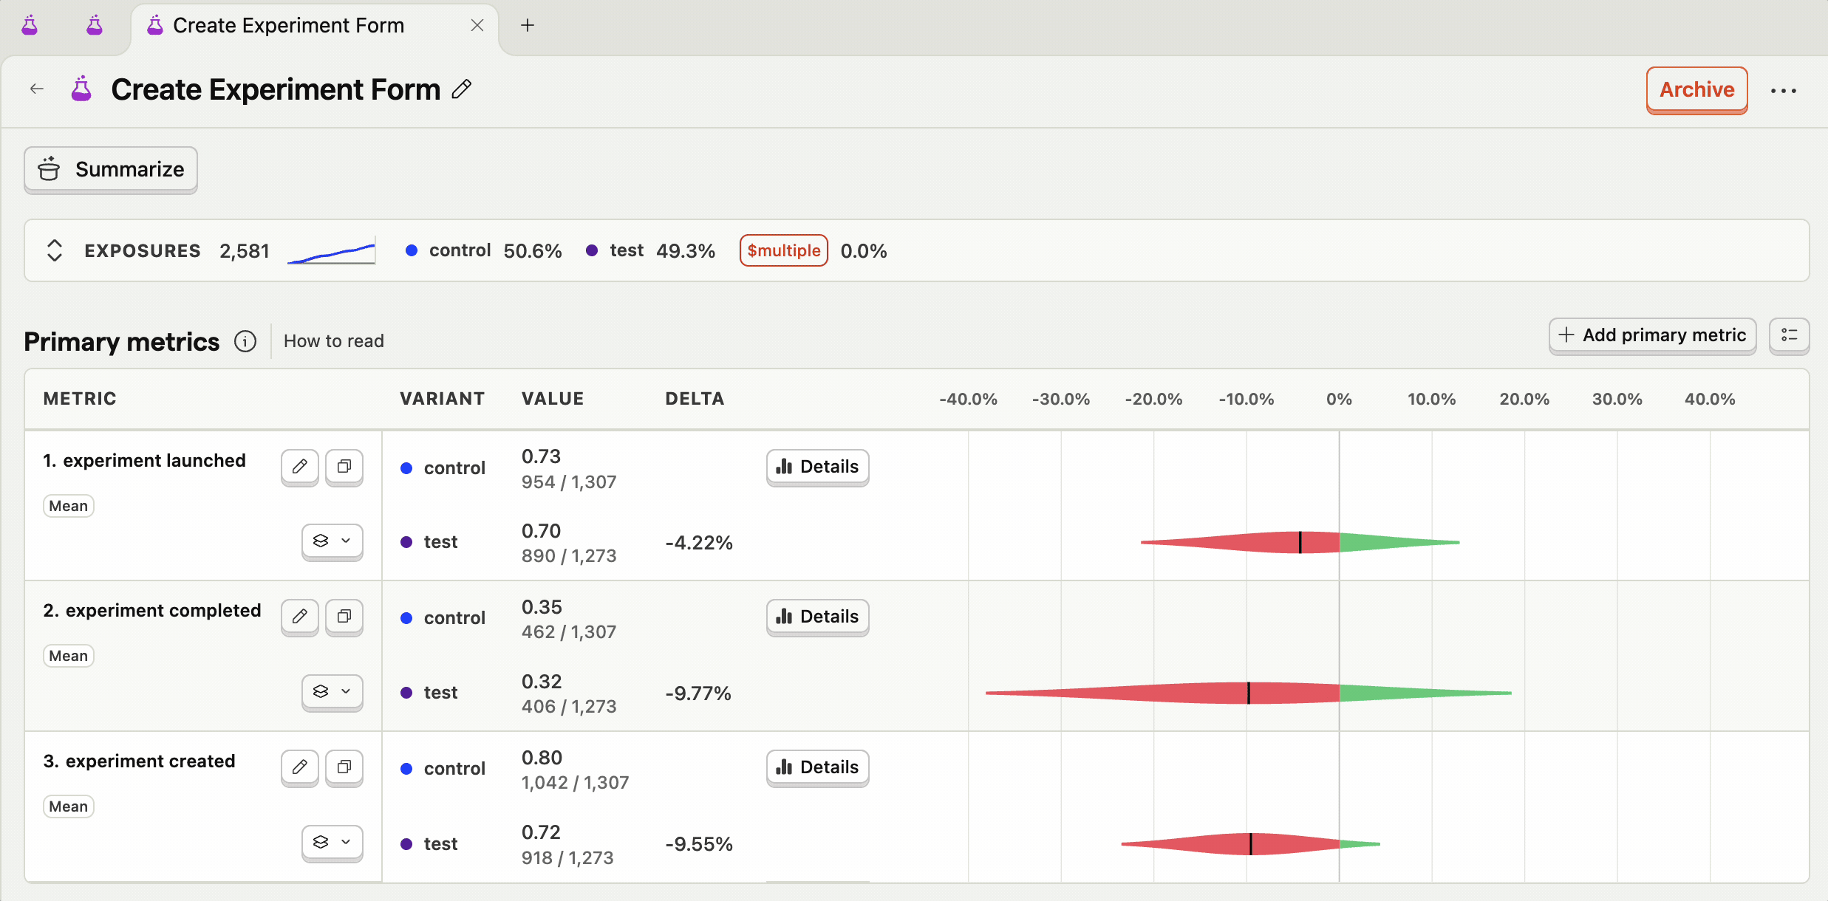The width and height of the screenshot is (1828, 901).
Task: Open the How to read guide
Action: click(334, 340)
